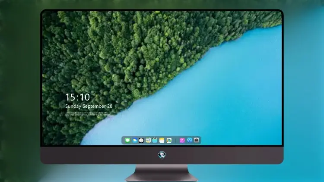The height and width of the screenshot is (182, 324).
Task: Open the Clock app in dock
Action: point(141,140)
